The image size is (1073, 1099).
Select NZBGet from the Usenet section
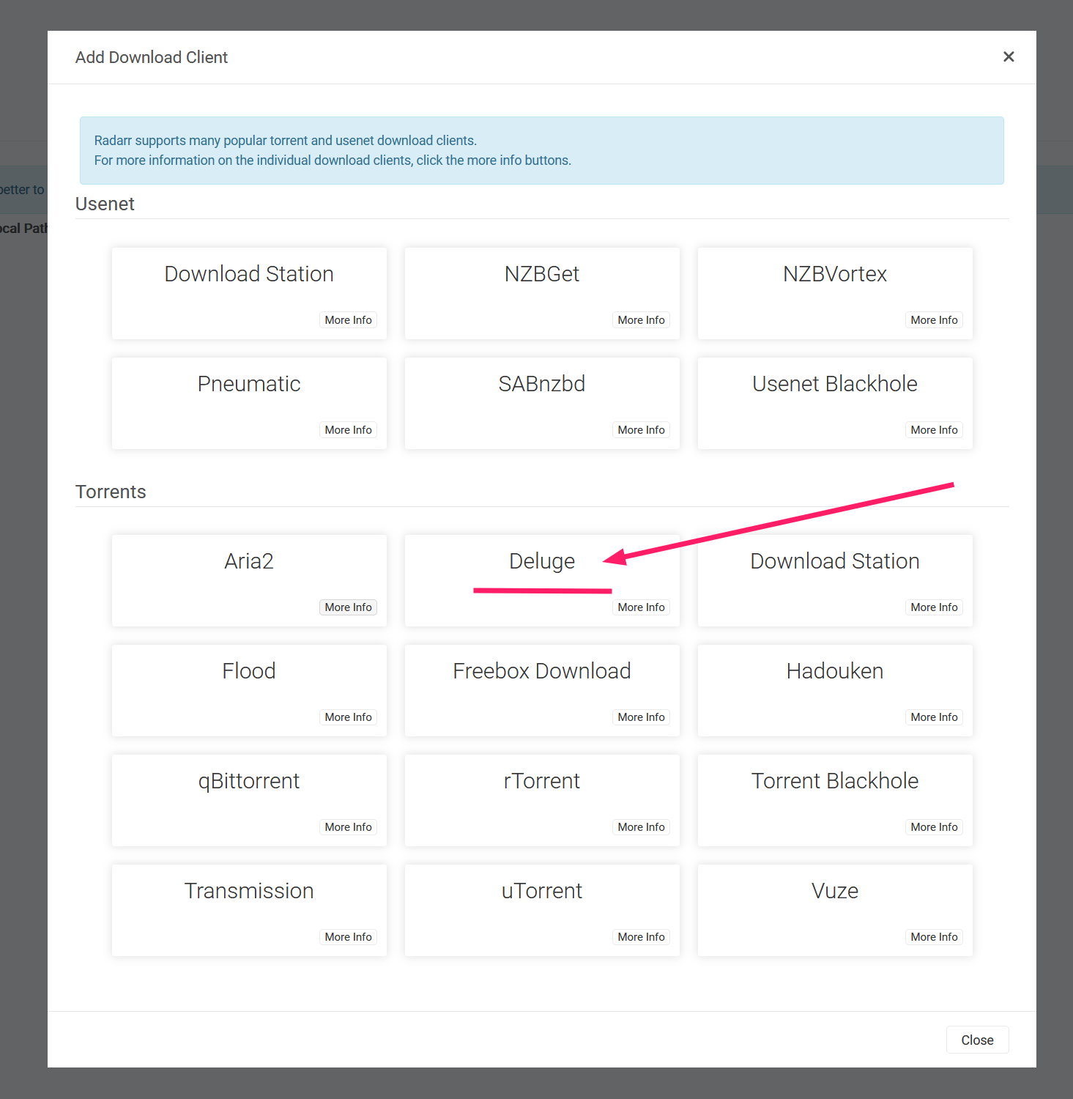541,275
